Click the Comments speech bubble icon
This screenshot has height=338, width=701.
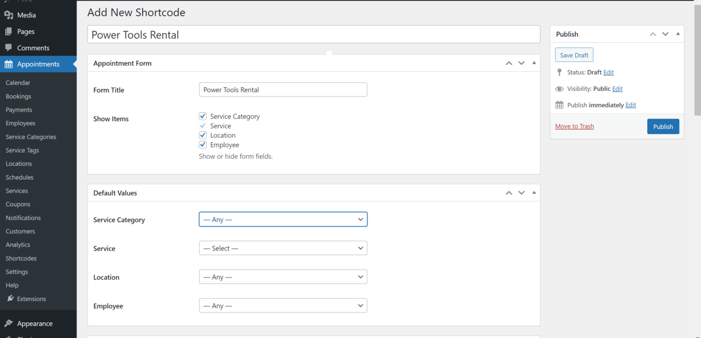coord(9,48)
